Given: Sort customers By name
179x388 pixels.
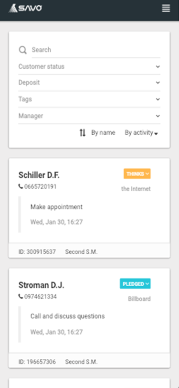Looking at the screenshot, I should 103,133.
